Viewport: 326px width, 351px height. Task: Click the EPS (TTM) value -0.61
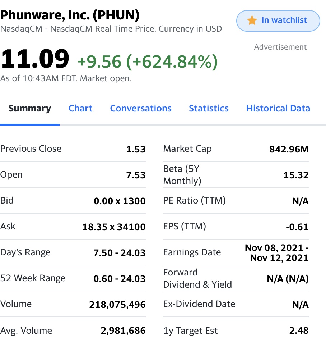[297, 227]
